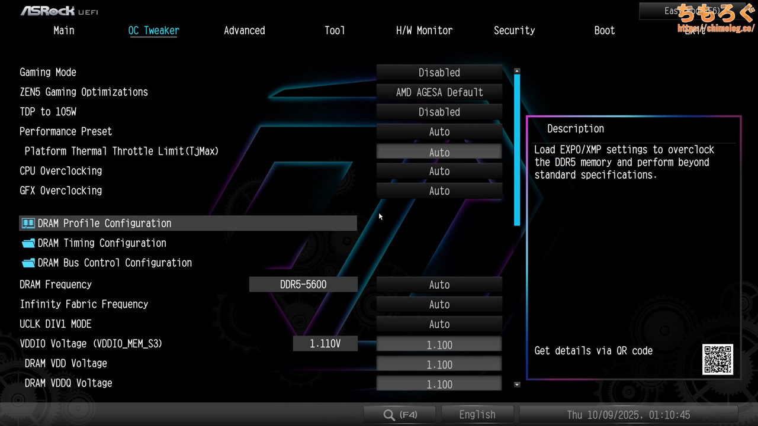
Task: Toggle the Gaming Mode Disabled setting
Action: [x=439, y=73]
